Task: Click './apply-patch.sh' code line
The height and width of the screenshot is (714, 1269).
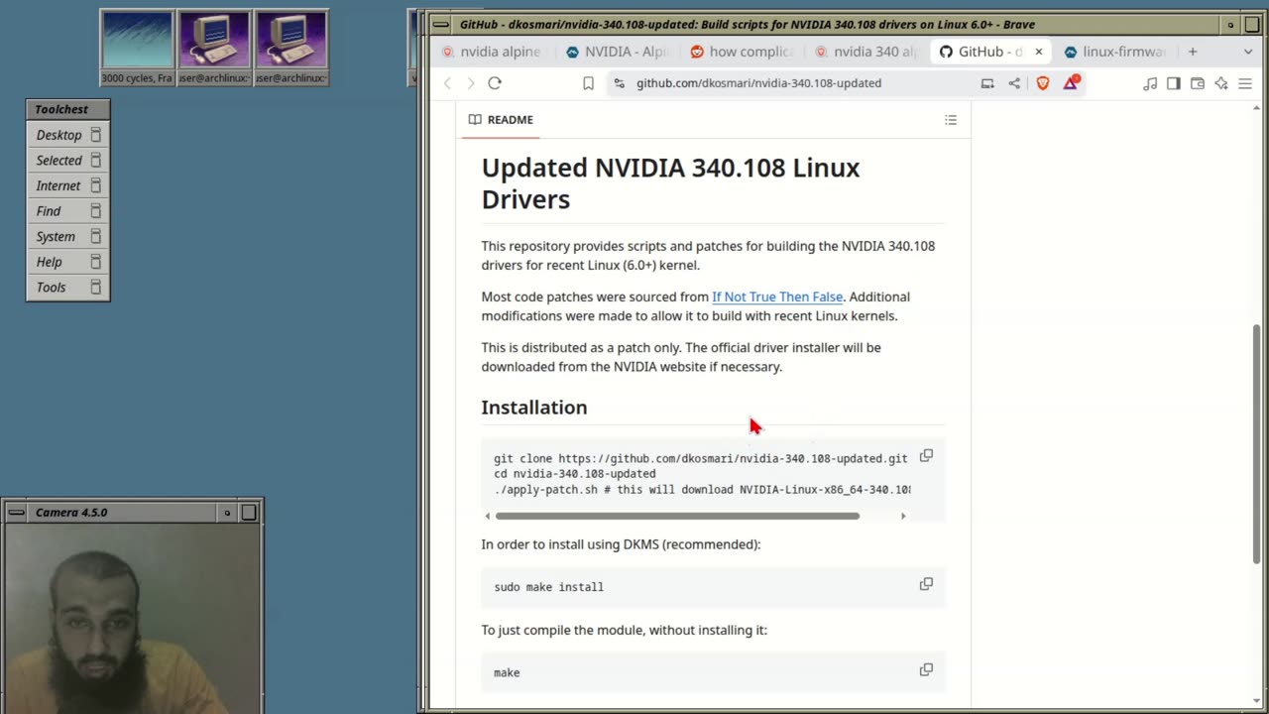Action: [x=702, y=490]
